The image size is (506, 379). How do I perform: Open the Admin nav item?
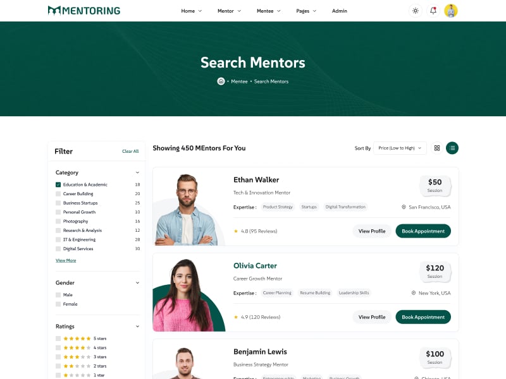pos(340,11)
